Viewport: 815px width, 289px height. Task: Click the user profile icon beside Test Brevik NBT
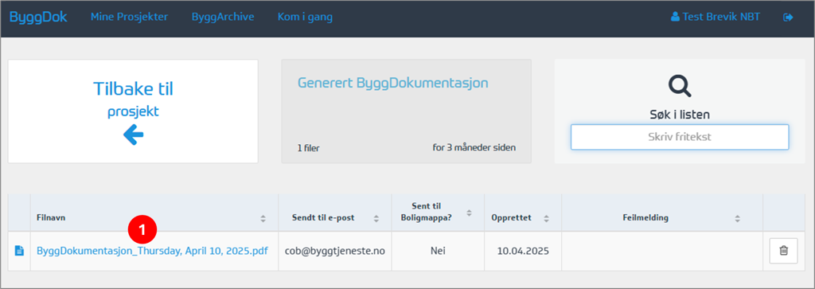click(675, 18)
